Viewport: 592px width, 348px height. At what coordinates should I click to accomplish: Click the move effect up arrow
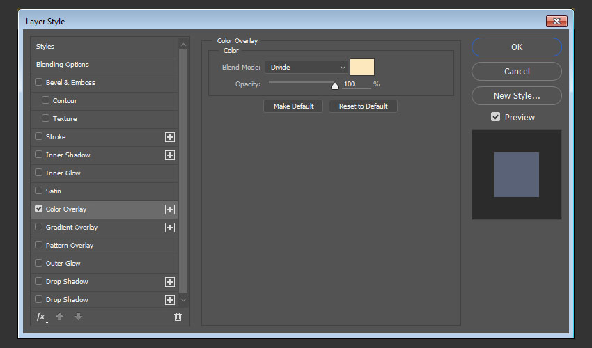click(60, 317)
